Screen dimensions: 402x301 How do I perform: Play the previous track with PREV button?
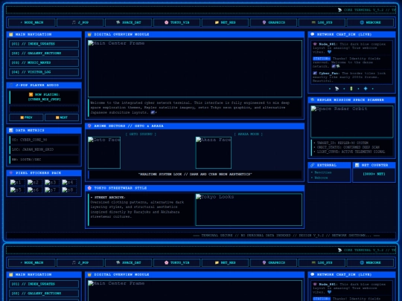(26, 117)
